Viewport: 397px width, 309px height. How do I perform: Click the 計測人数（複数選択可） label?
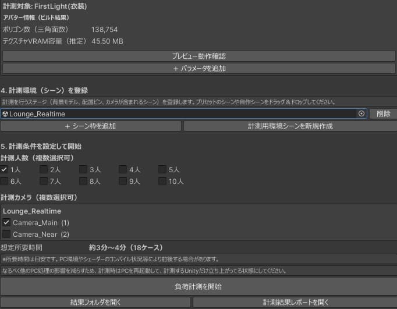(x=37, y=158)
